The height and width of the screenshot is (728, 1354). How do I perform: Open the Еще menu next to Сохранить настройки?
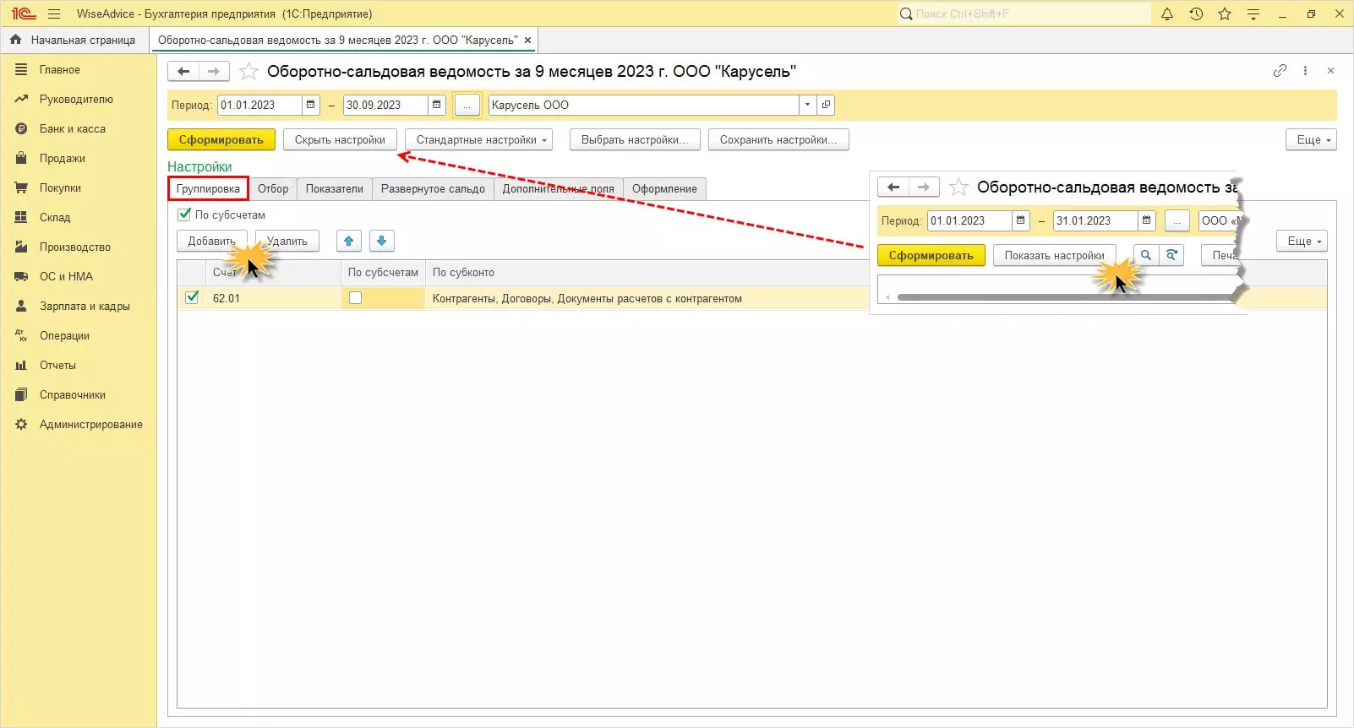pos(1312,140)
